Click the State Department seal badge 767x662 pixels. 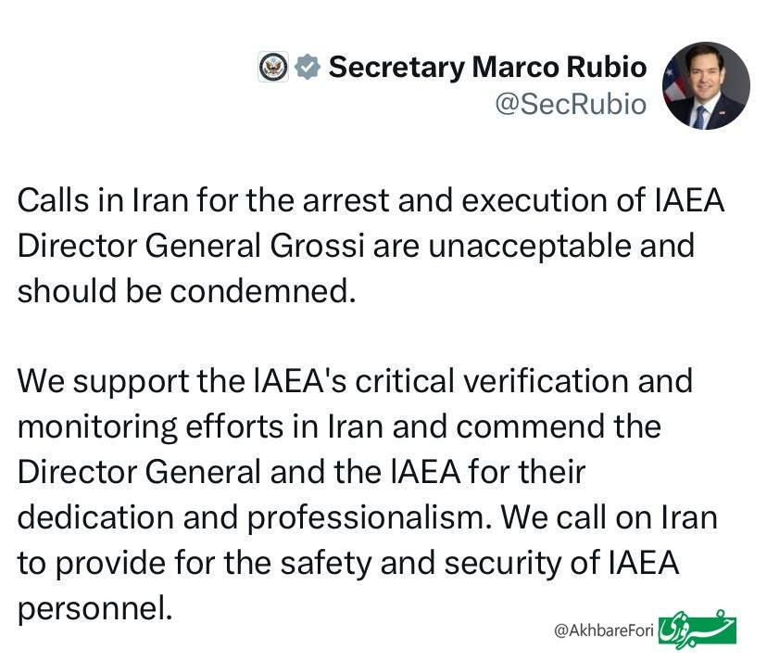point(273,67)
